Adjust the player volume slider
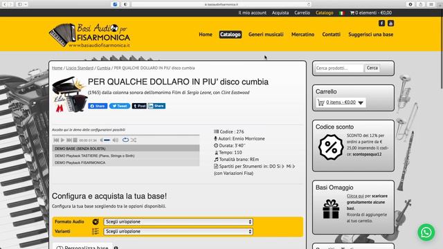443x249 pixels. (x=107, y=140)
